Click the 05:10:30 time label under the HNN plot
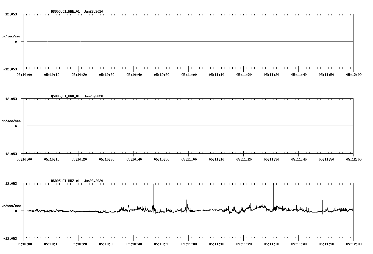 107,159
